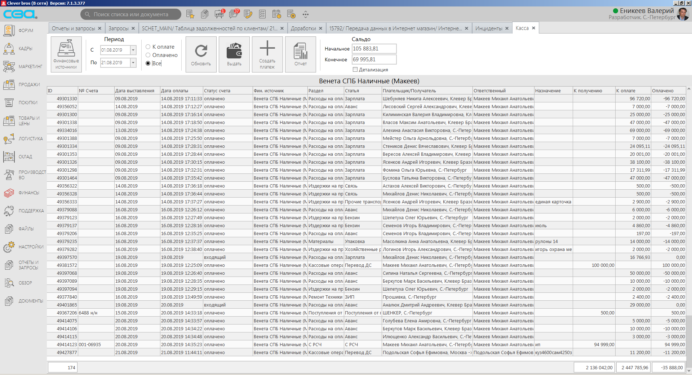Open the chat messages icon with badge 37

[234, 14]
